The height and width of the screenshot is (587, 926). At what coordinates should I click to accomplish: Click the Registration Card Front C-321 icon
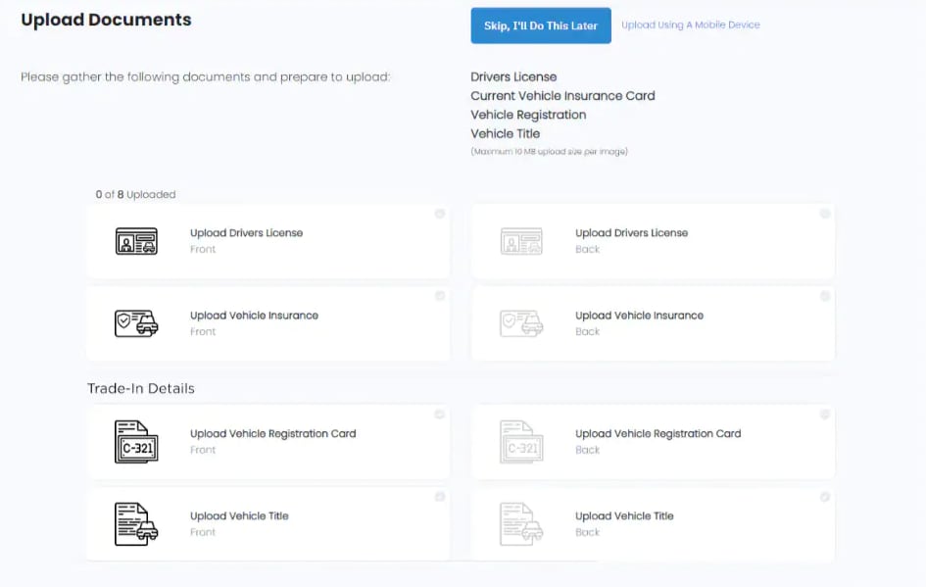136,442
